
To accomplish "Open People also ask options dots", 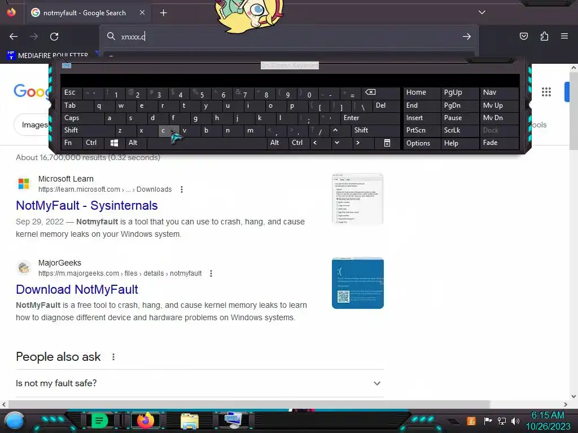I will tap(113, 357).
